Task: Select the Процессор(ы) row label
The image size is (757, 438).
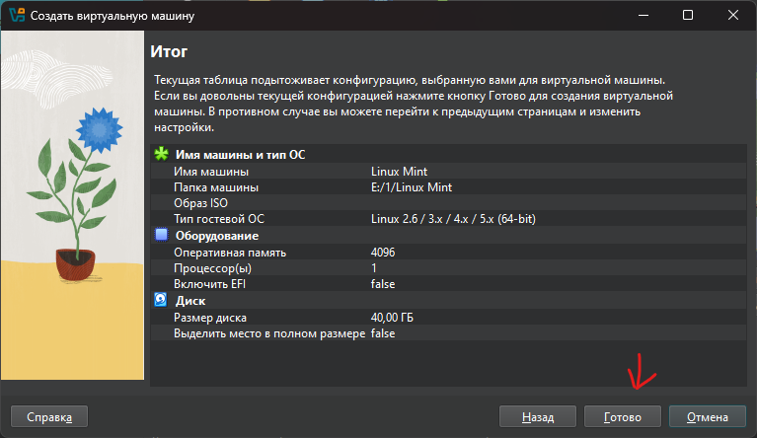Action: coord(212,268)
